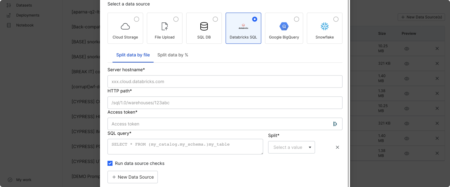Select the Cloud Storage radio button

137,19
